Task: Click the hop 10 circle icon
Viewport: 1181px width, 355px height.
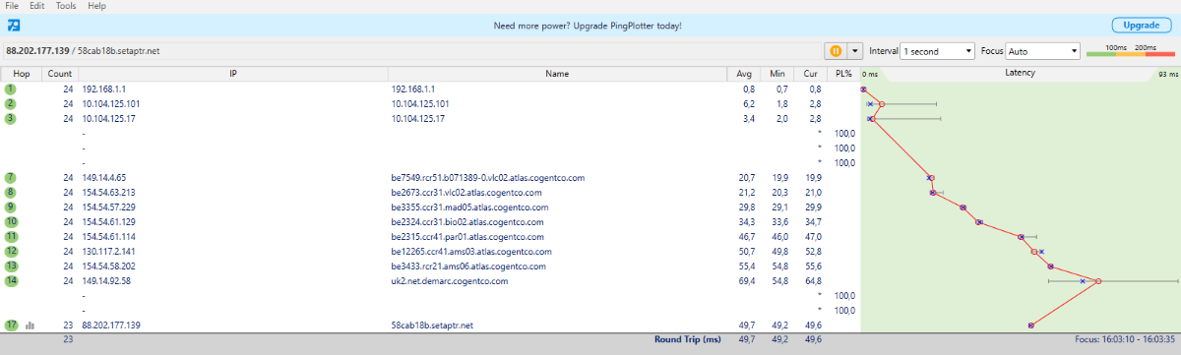Action: pyautogui.click(x=11, y=221)
